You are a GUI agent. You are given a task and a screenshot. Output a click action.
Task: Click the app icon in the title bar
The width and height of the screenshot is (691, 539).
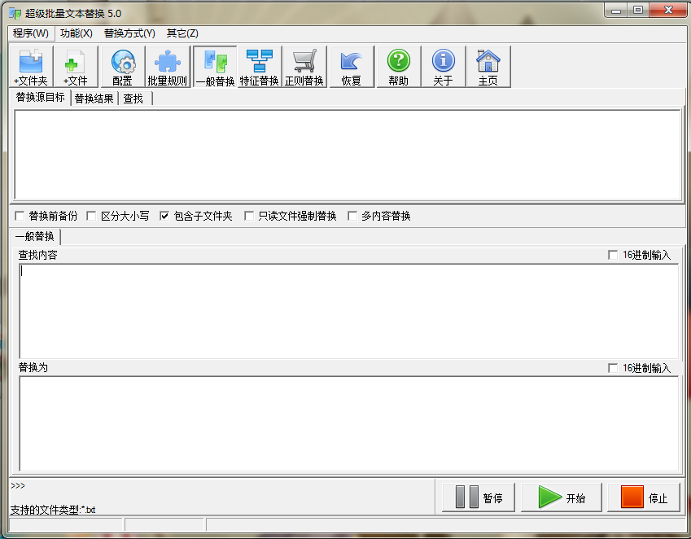pos(15,13)
